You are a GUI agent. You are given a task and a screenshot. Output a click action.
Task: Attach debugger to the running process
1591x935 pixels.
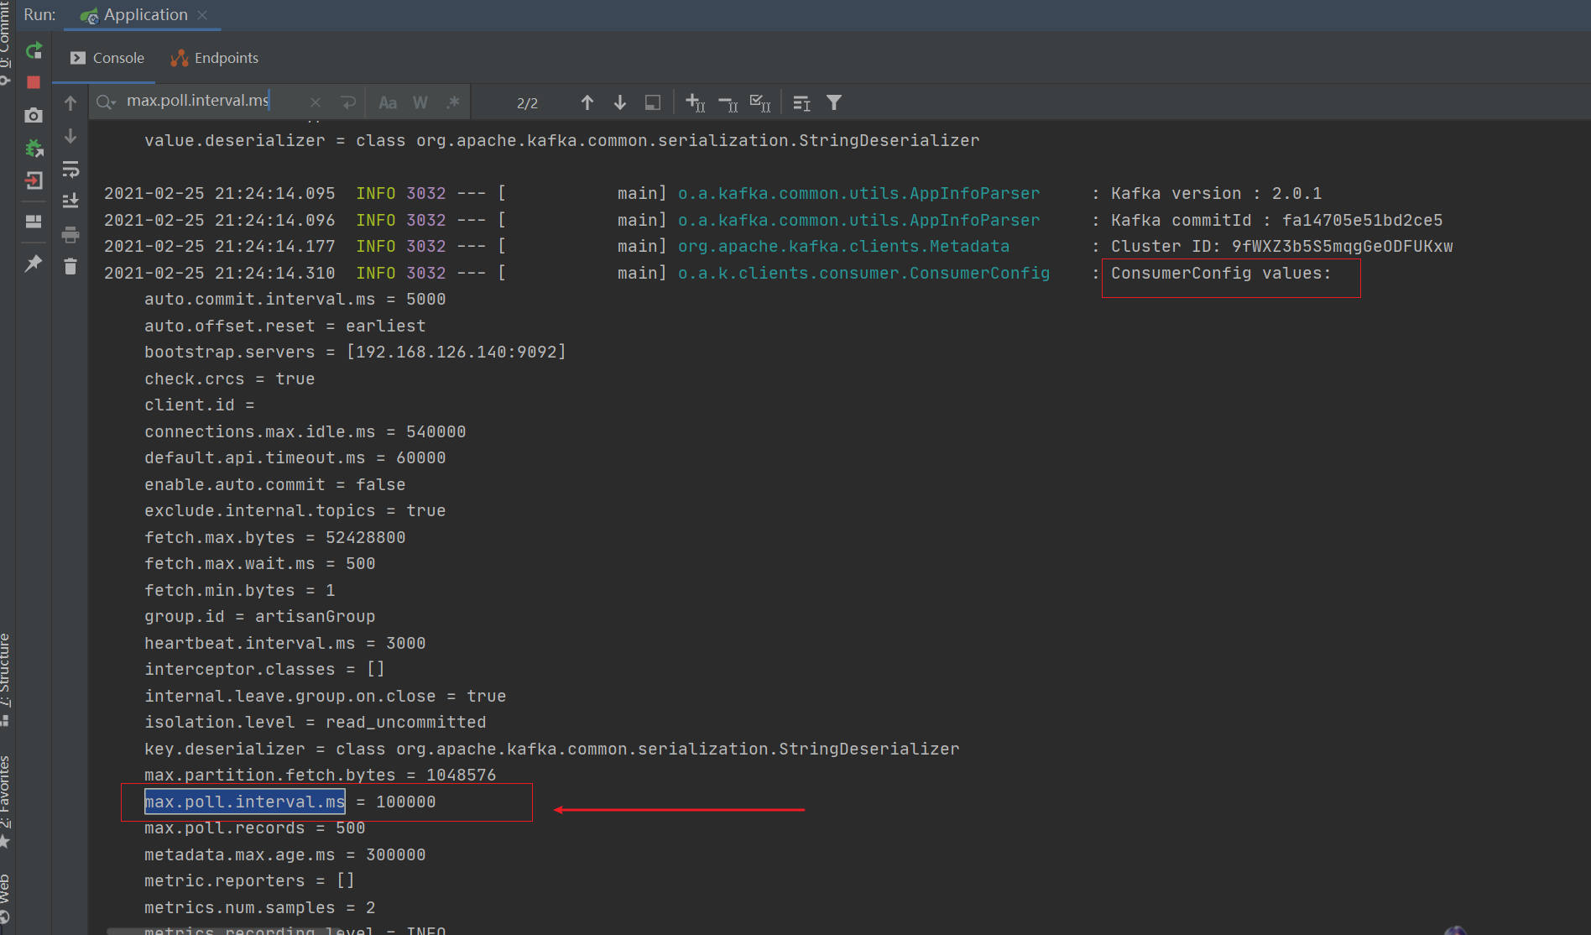(34, 148)
